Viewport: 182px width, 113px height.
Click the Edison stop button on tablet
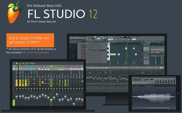coord(140,80)
